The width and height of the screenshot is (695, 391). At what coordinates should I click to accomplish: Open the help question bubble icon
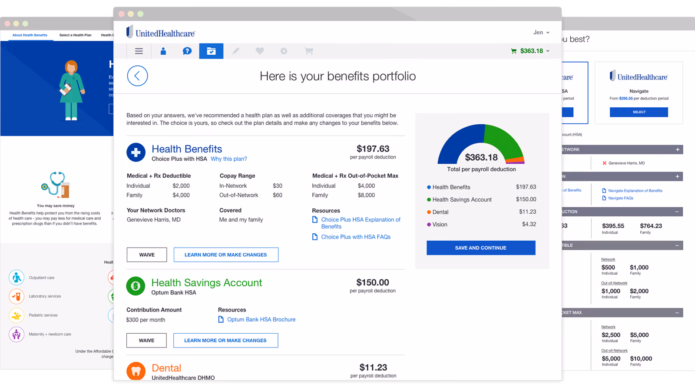point(187,51)
